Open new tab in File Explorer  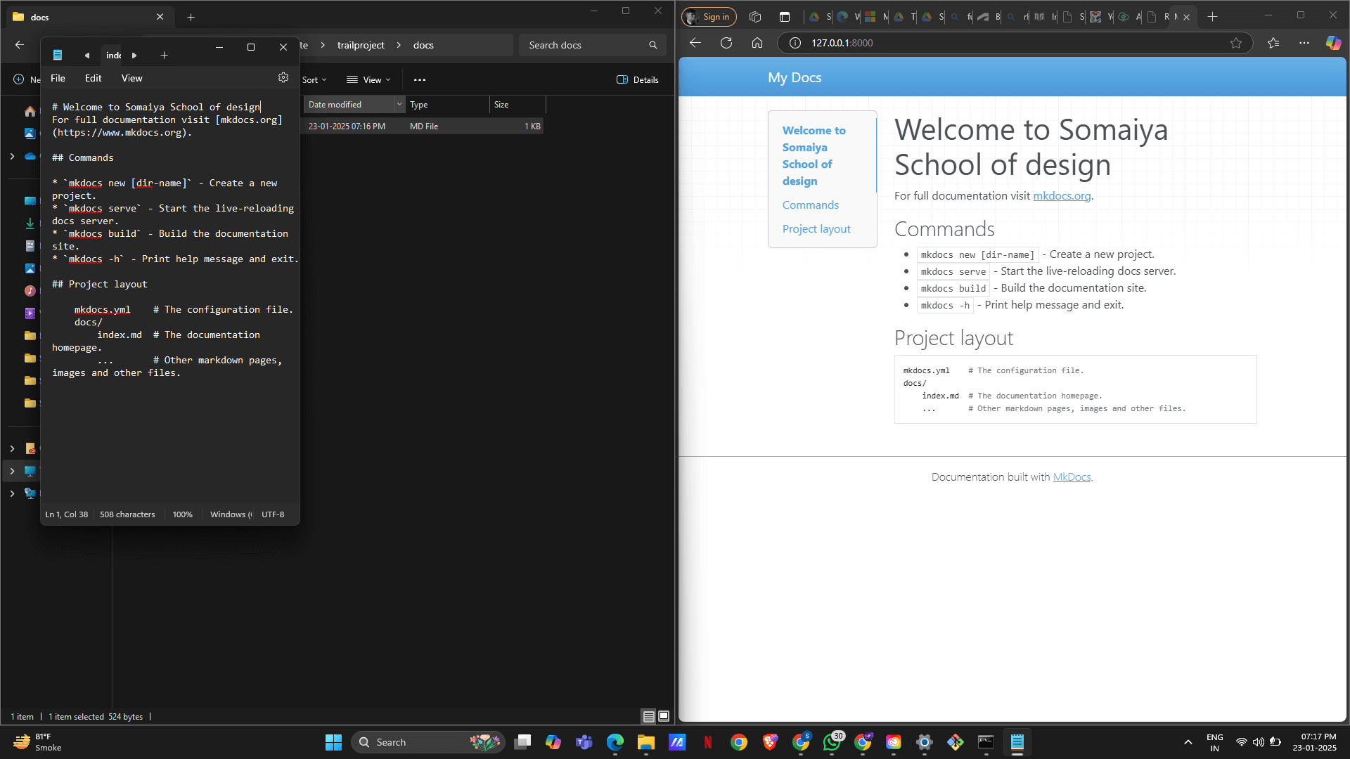[x=191, y=17]
